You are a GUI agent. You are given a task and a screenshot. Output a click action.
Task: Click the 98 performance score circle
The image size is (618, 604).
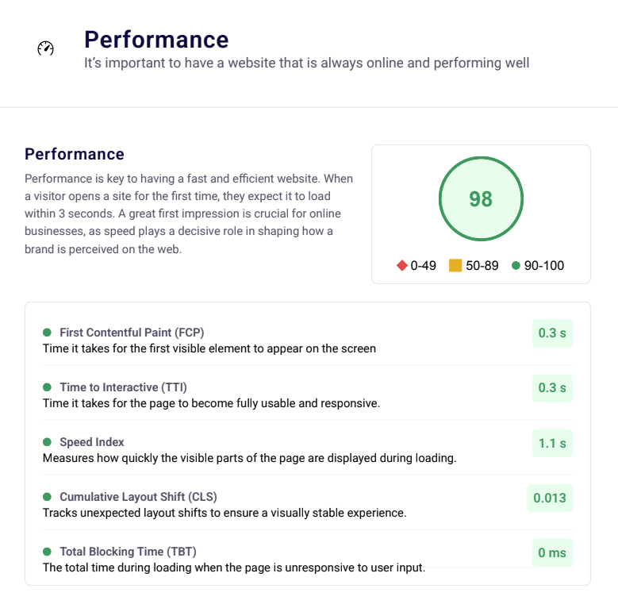pos(481,198)
